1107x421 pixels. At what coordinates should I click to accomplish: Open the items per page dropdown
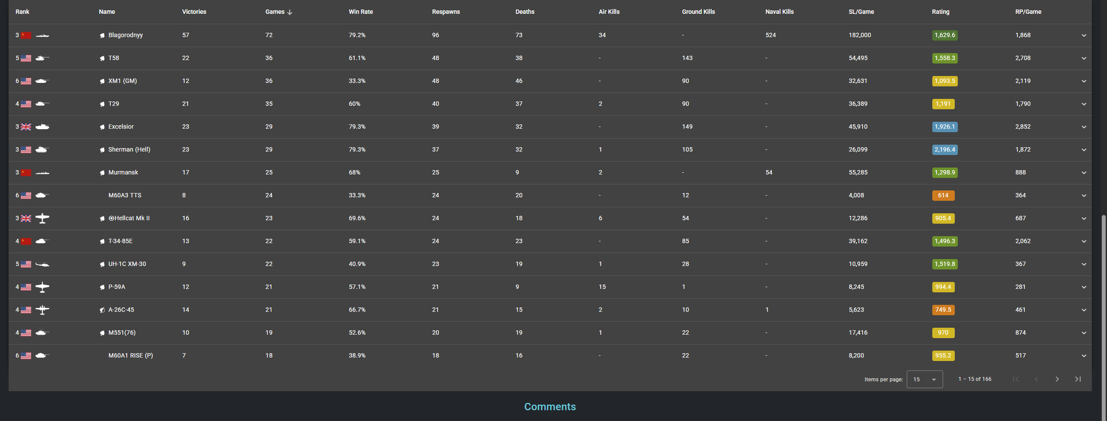coord(925,379)
